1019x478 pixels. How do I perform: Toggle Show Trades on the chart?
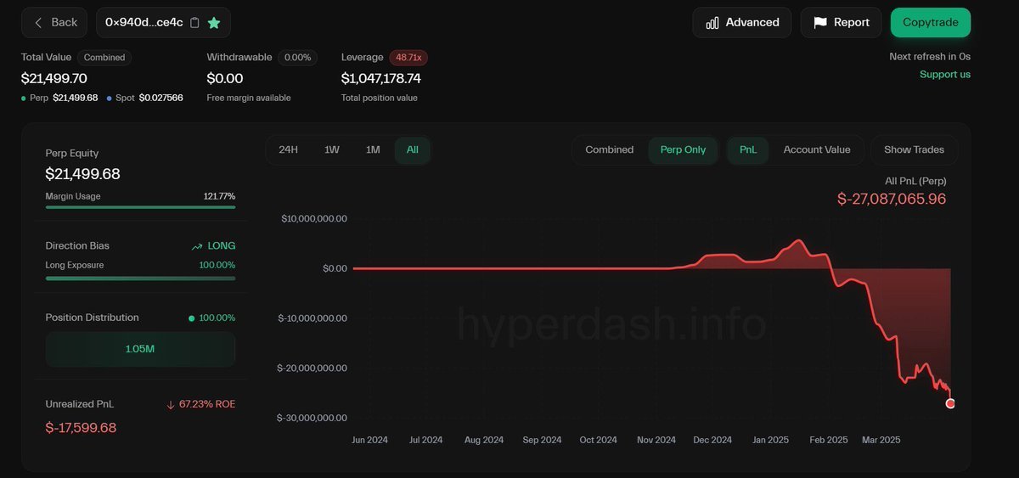coord(915,149)
